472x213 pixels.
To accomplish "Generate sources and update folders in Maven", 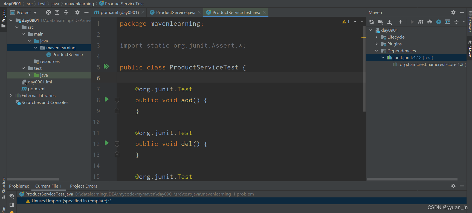I will [x=381, y=22].
